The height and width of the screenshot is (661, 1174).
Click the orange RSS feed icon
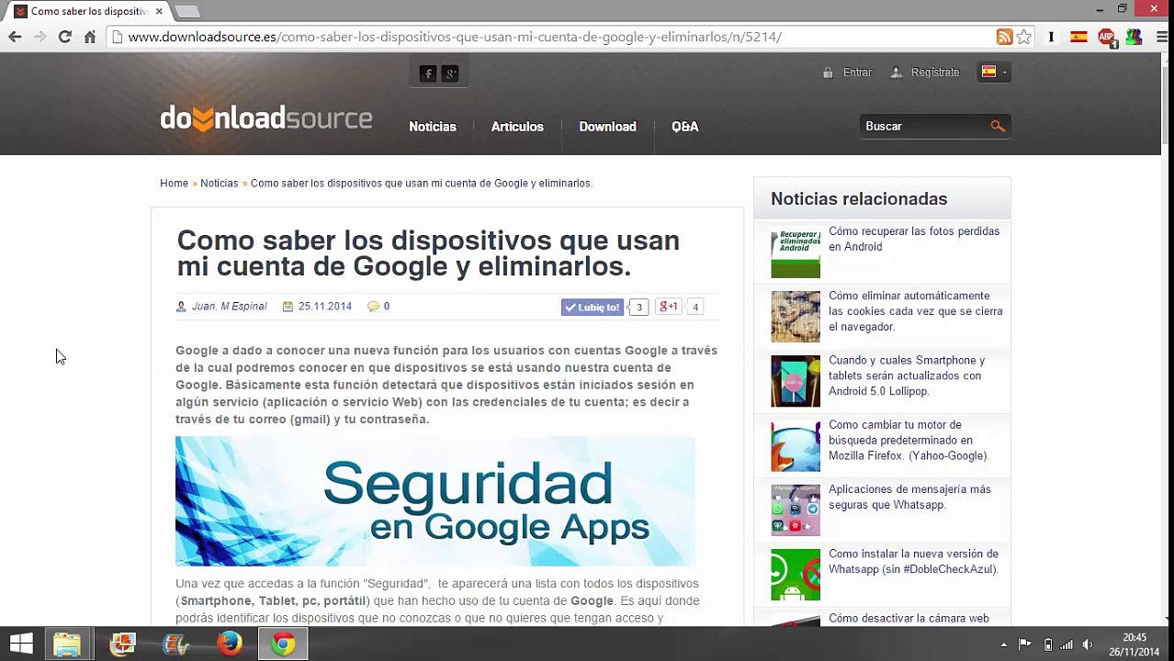pyautogui.click(x=1004, y=37)
